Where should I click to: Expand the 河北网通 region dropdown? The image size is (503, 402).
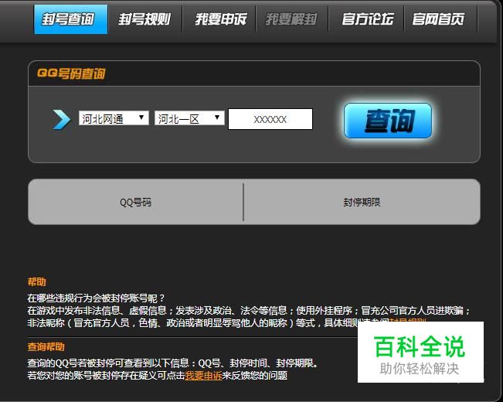[114, 118]
